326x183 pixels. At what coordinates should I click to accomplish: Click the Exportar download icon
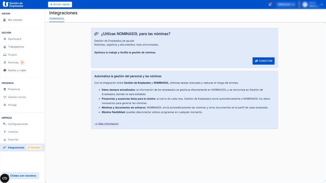[4, 140]
